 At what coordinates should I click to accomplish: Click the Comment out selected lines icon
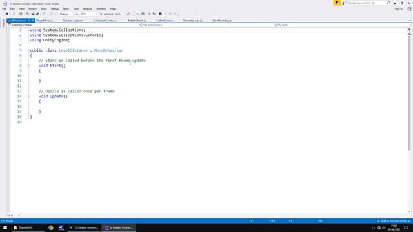pos(149,14)
